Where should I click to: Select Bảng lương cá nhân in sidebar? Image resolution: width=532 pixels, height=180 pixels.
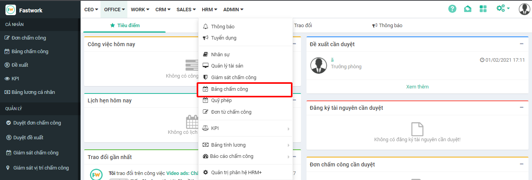coord(33,92)
